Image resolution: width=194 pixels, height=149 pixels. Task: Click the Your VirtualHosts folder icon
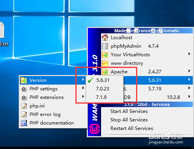pos(105,55)
